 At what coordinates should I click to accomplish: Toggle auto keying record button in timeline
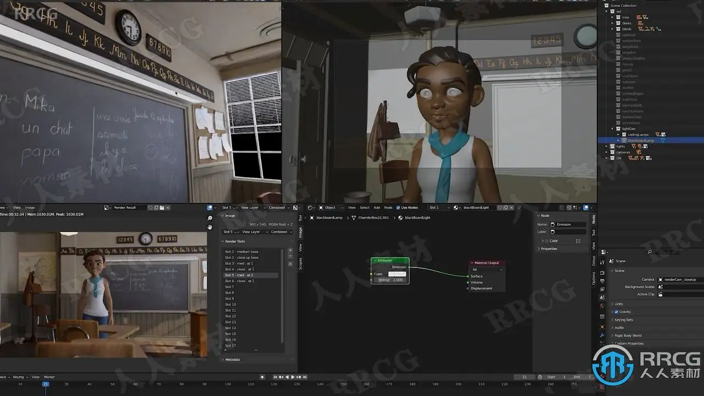[x=262, y=377]
